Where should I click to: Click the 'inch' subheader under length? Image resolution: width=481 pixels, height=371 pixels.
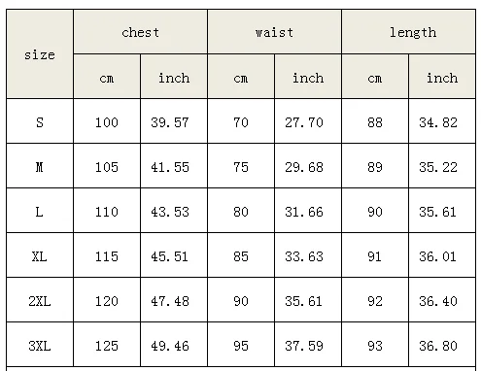pyautogui.click(x=442, y=77)
